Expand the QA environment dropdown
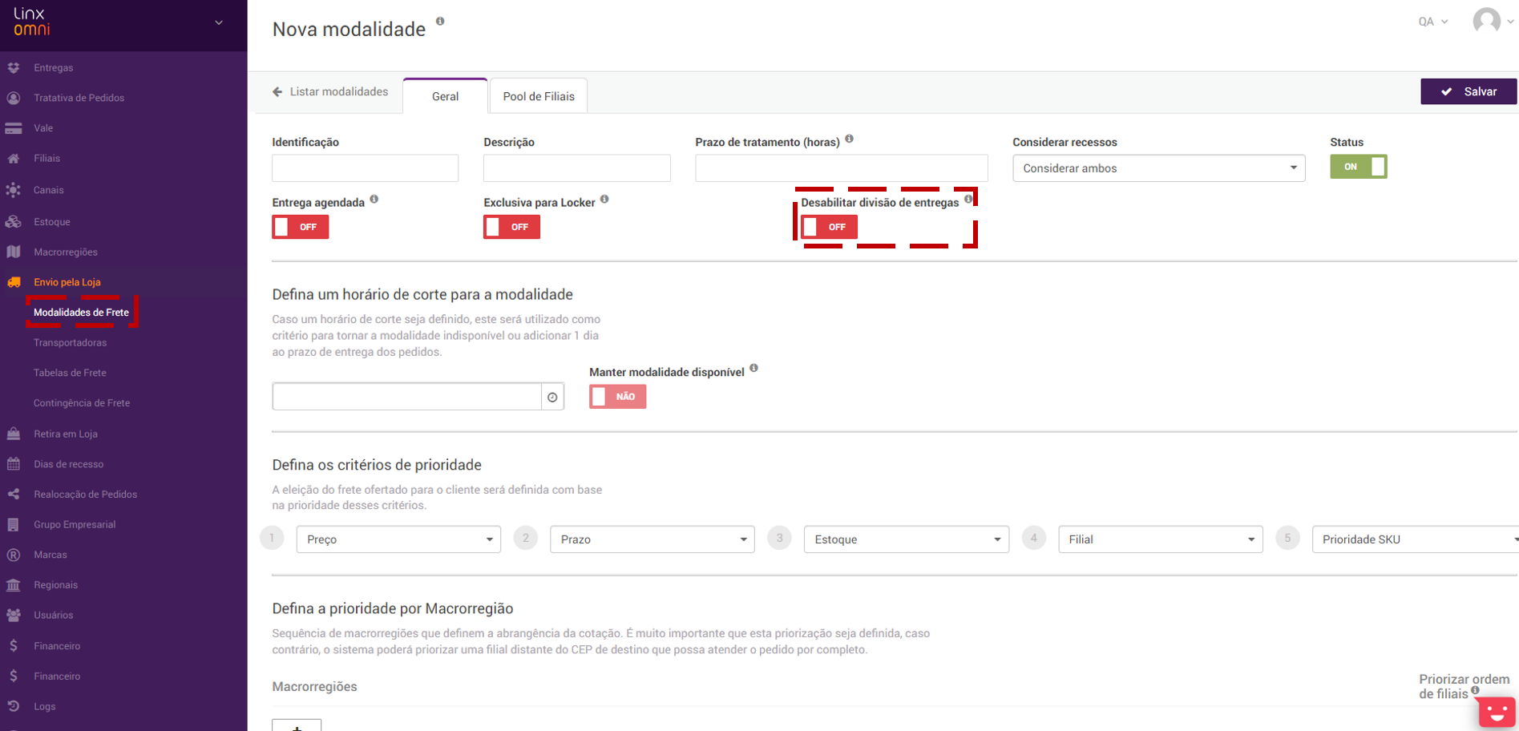 (x=1433, y=22)
